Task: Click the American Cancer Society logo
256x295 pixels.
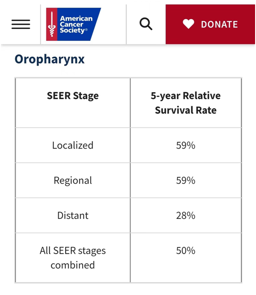Action: click(x=73, y=24)
